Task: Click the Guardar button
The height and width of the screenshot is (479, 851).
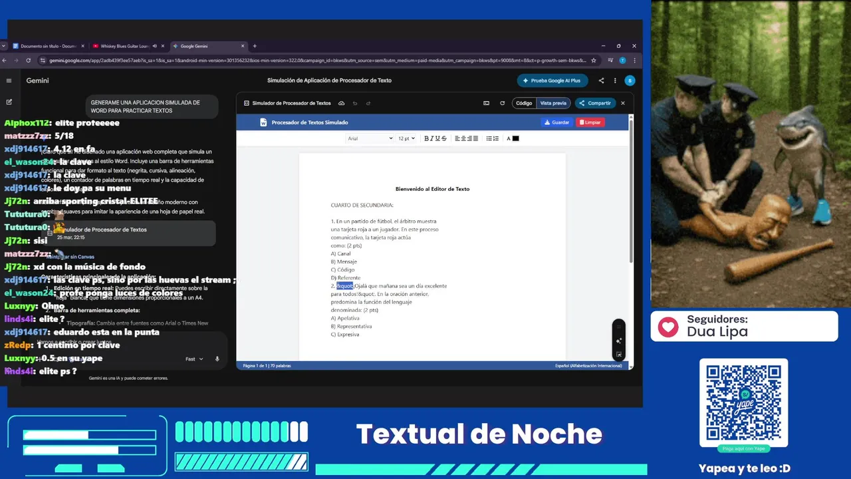Action: click(556, 122)
